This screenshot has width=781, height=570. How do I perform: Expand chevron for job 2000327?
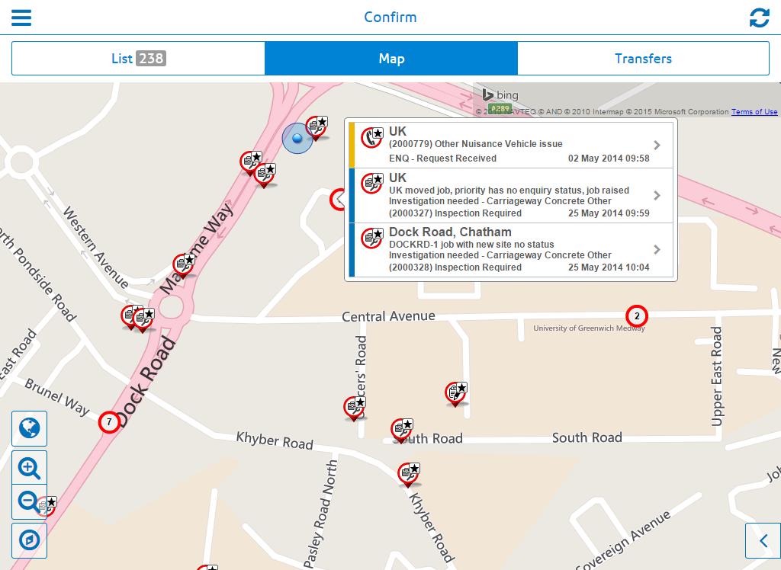point(657,195)
